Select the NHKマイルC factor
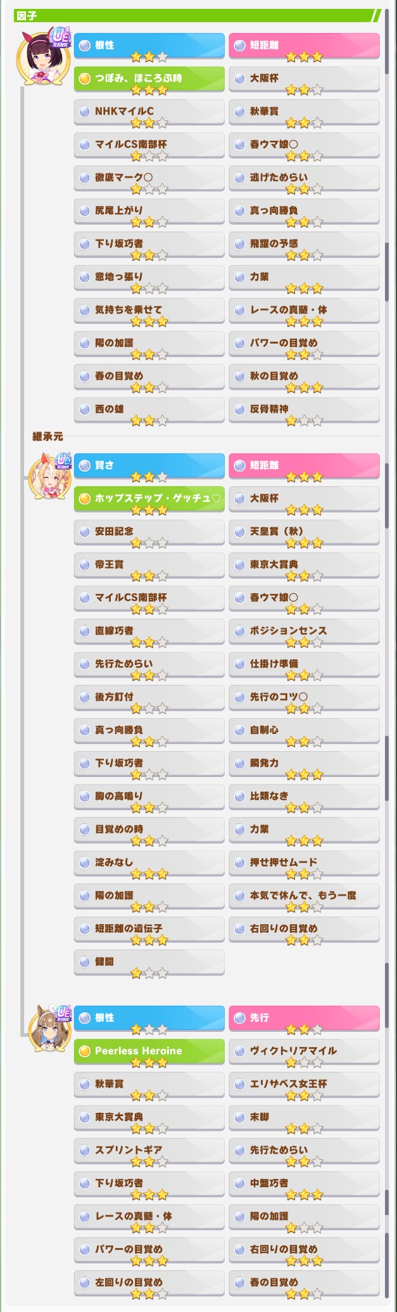 click(x=149, y=113)
